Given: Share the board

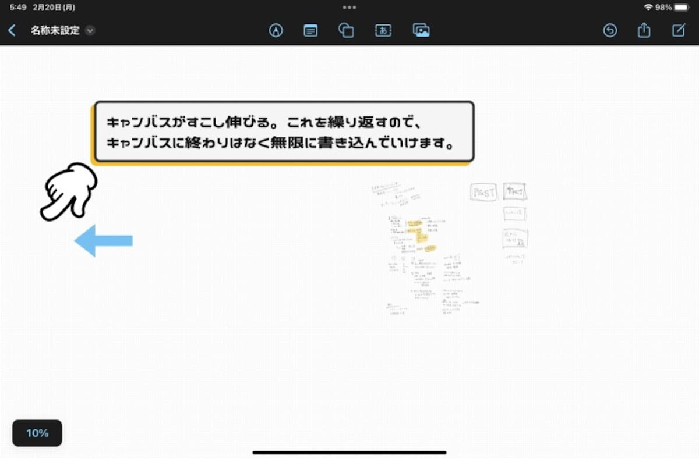Looking at the screenshot, I should (644, 30).
